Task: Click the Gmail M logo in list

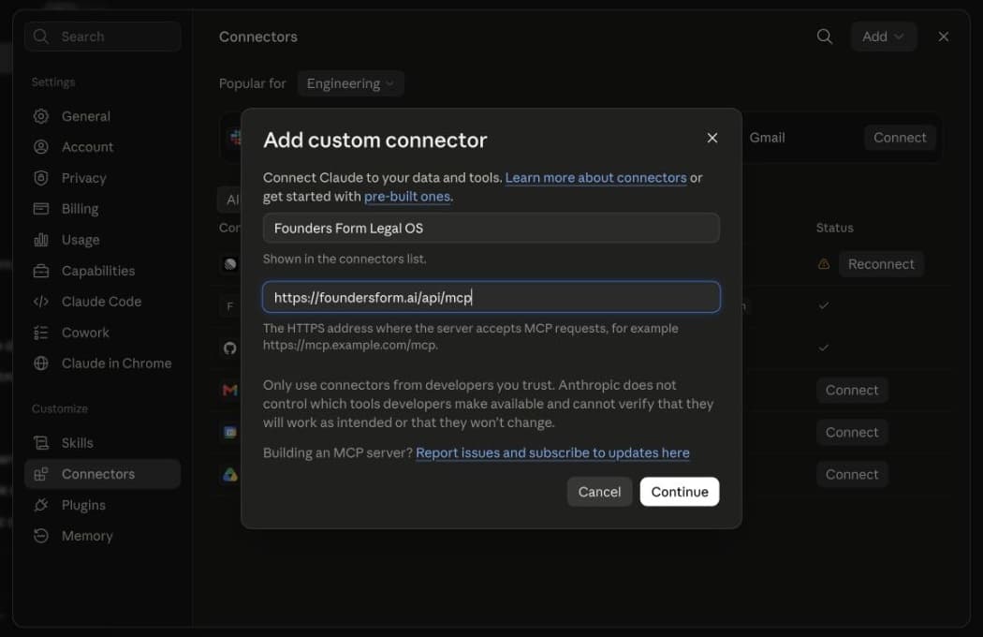Action: point(230,390)
